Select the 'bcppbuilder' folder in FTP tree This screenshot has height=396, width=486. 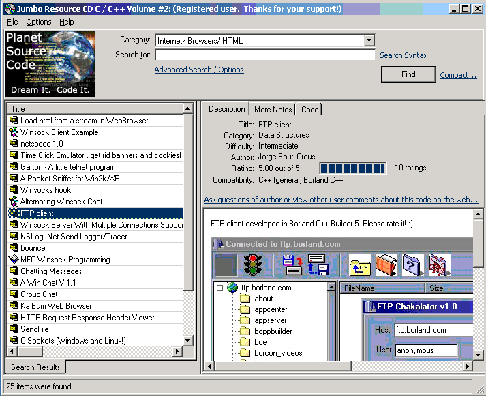pos(267,331)
